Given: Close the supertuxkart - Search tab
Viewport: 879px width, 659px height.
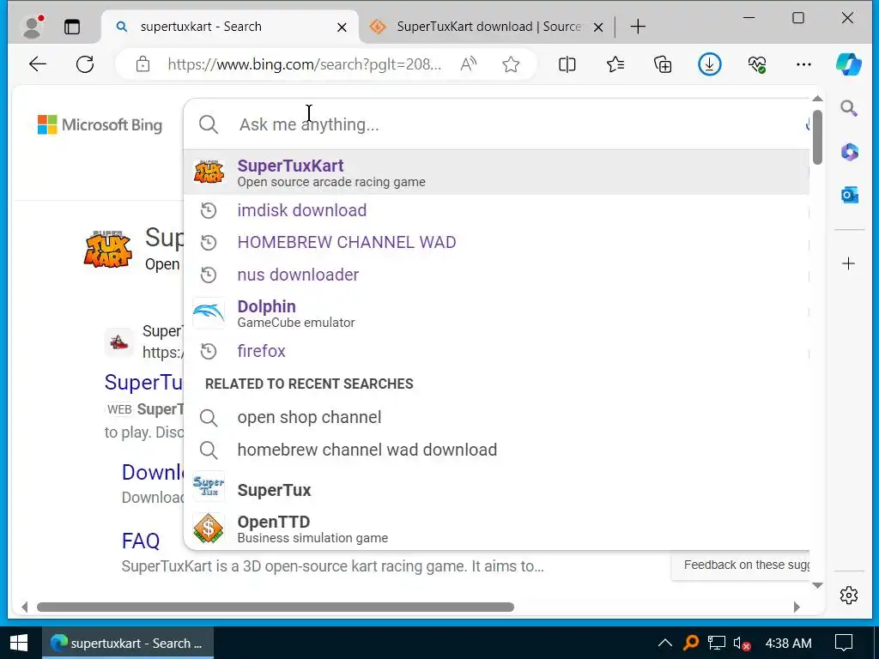Looking at the screenshot, I should pos(342,27).
